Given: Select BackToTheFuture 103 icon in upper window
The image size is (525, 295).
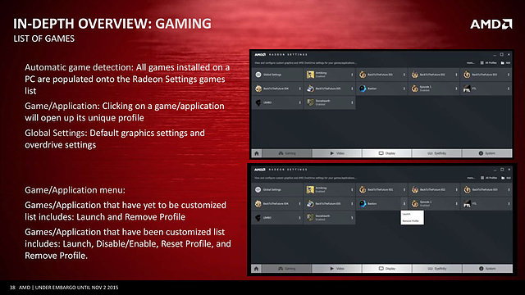Looking at the screenshot, I should tap(467, 75).
